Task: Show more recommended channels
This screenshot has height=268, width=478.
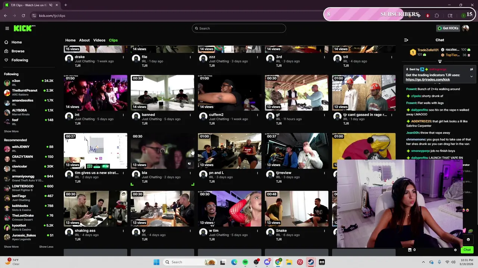Action: click(11, 247)
